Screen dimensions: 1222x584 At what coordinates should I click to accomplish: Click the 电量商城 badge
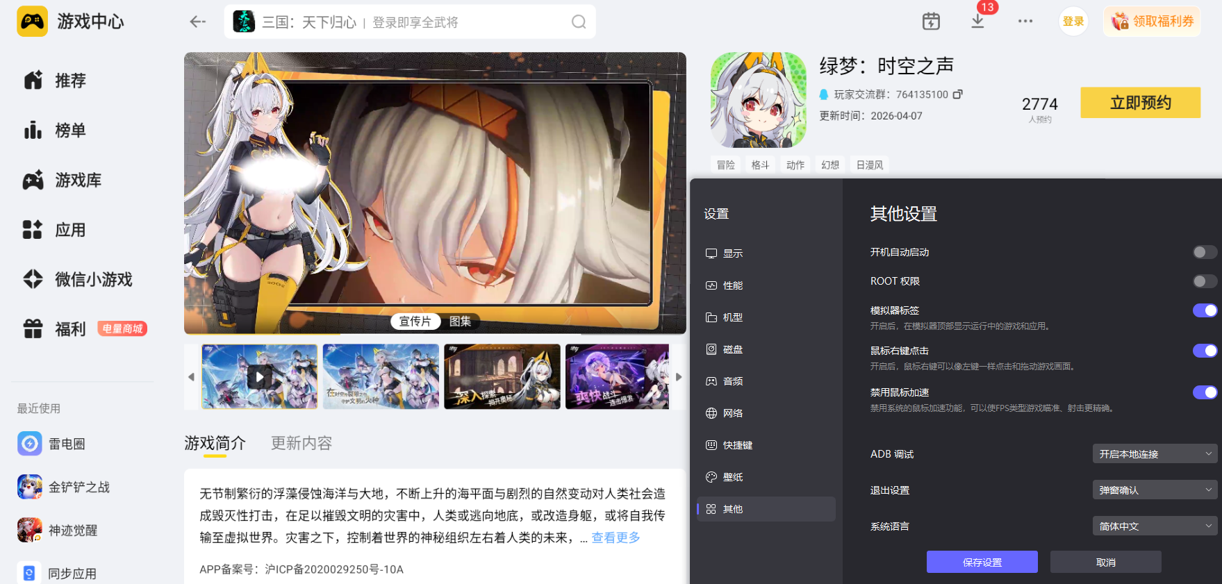click(x=122, y=328)
